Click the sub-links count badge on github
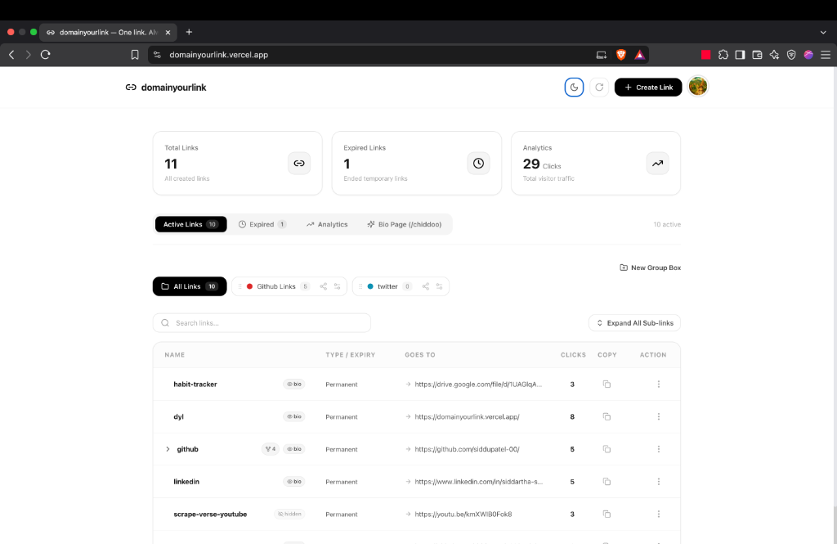The height and width of the screenshot is (544, 837). click(271, 449)
